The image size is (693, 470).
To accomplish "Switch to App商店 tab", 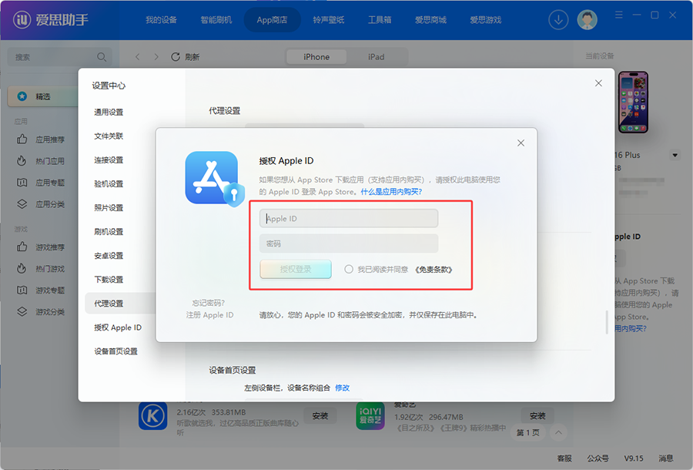I will (272, 20).
